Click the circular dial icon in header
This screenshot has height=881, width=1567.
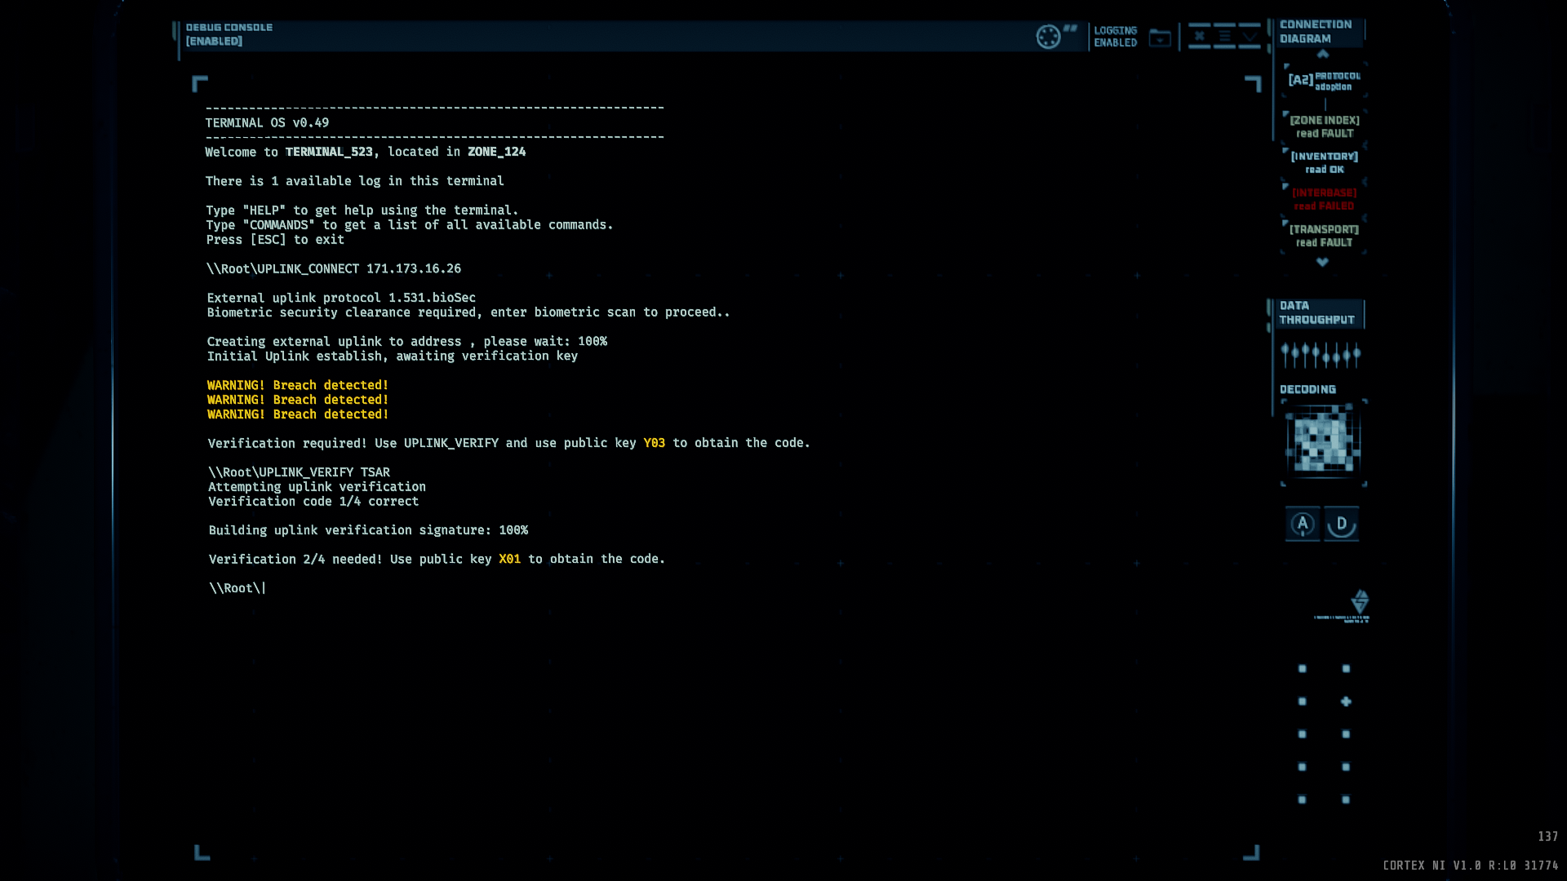pos(1048,37)
